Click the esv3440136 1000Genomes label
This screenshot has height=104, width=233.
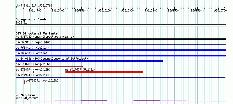click(52, 59)
